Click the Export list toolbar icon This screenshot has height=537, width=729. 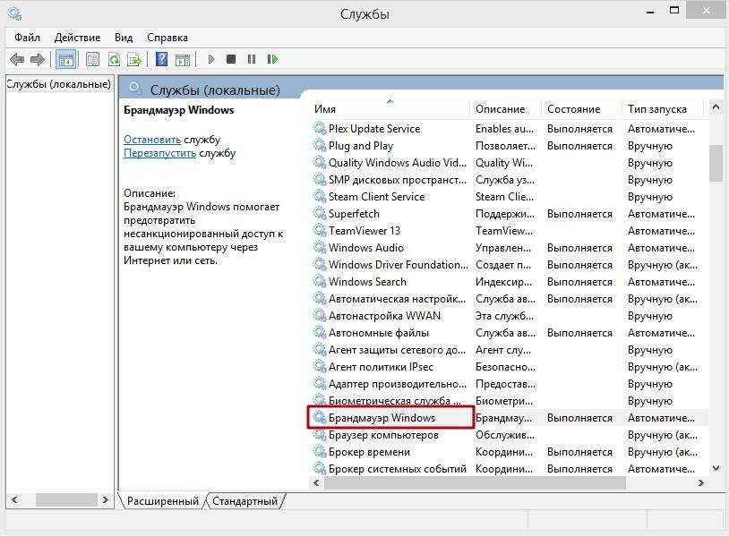pos(134,60)
